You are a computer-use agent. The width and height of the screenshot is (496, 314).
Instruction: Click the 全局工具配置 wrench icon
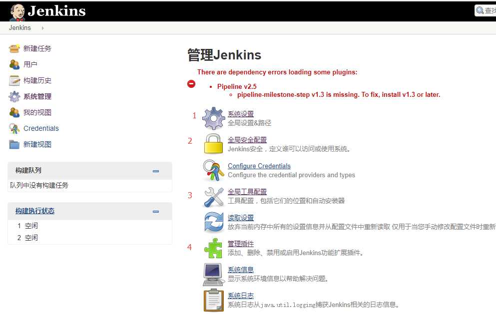click(x=213, y=197)
